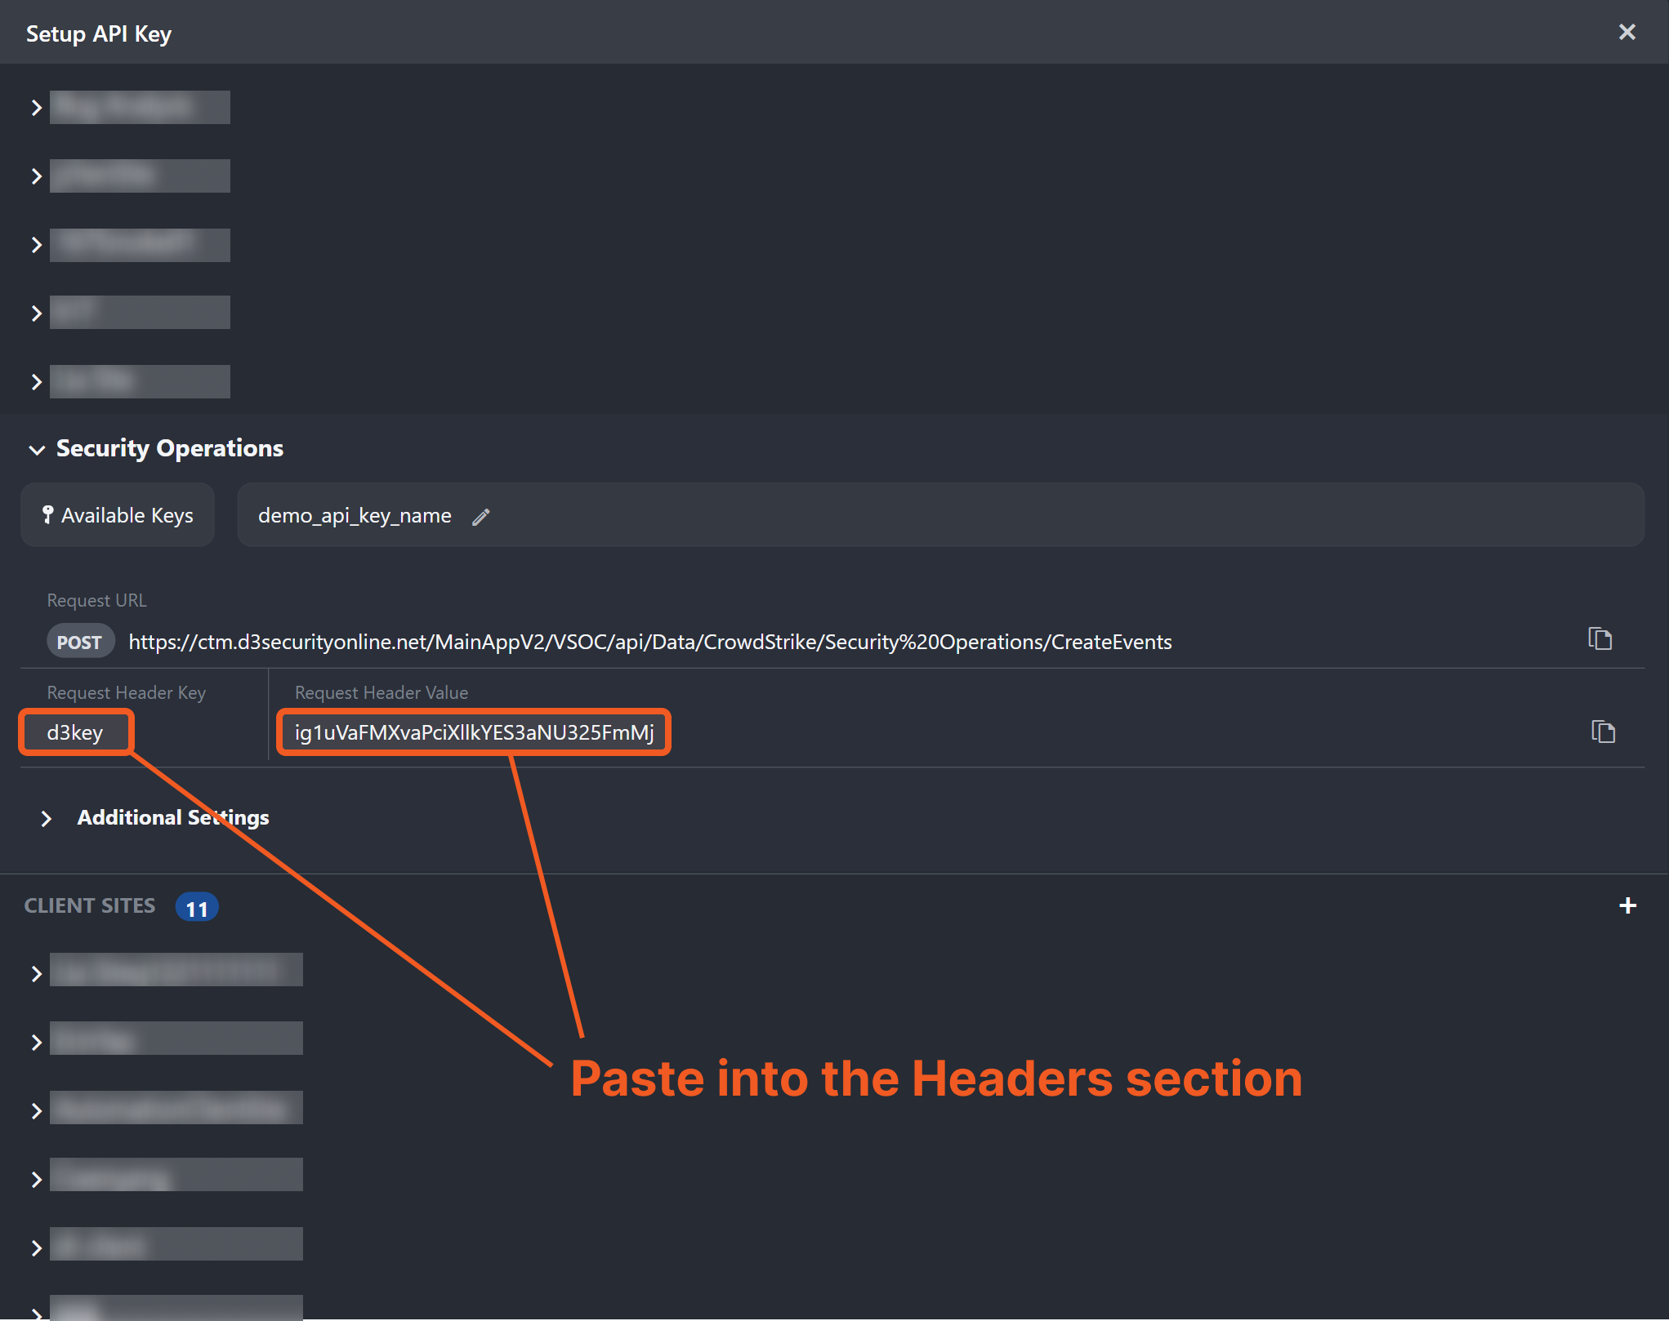Expand the first client site under CLIENT SITES
The image size is (1669, 1321).
click(x=37, y=973)
